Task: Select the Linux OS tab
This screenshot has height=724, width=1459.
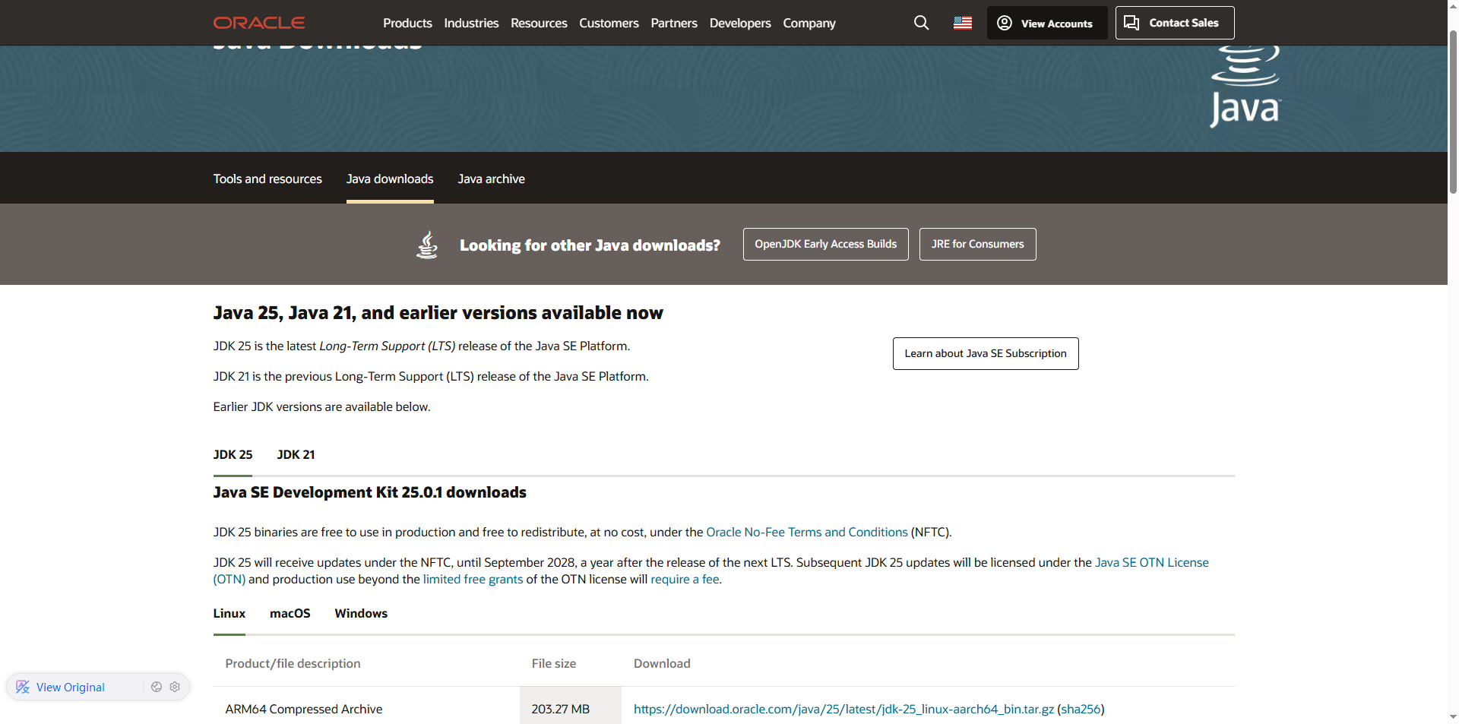Action: 229,613
